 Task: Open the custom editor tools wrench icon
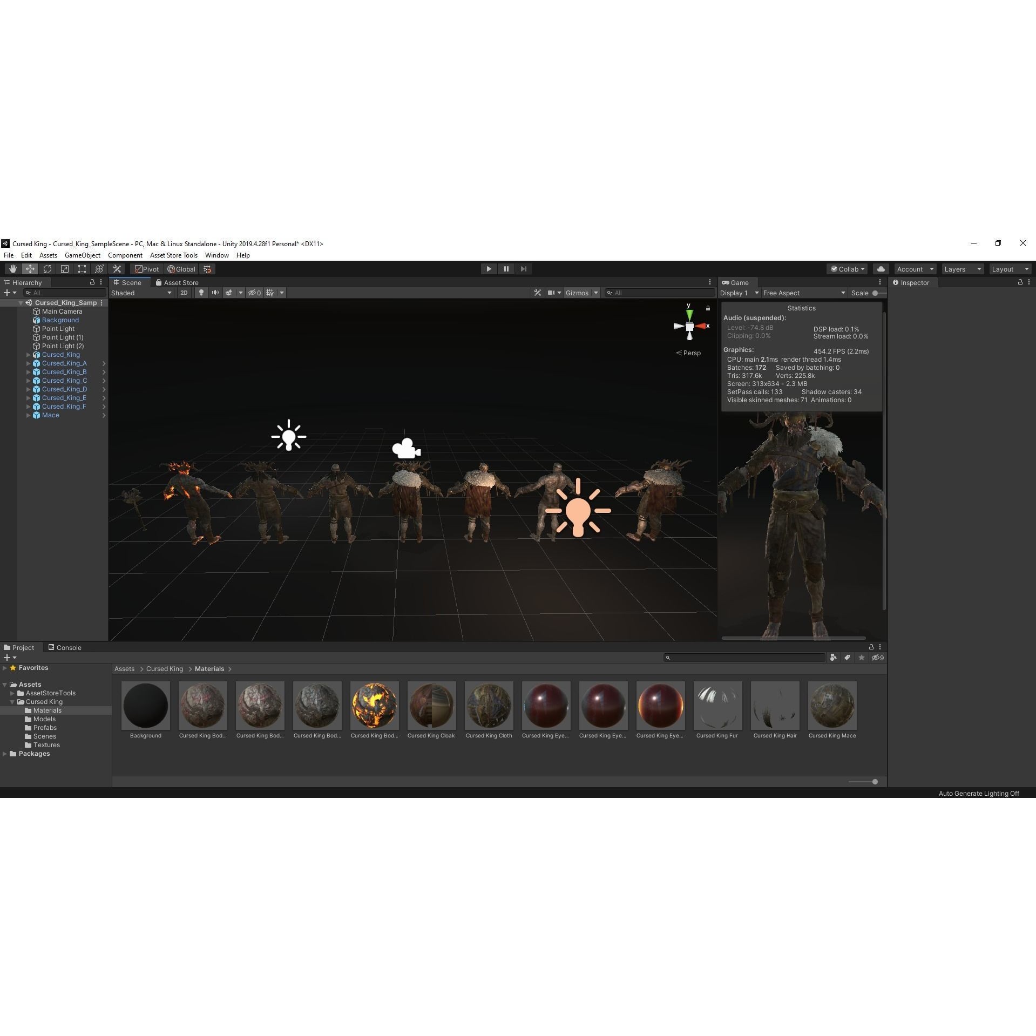pyautogui.click(x=117, y=268)
